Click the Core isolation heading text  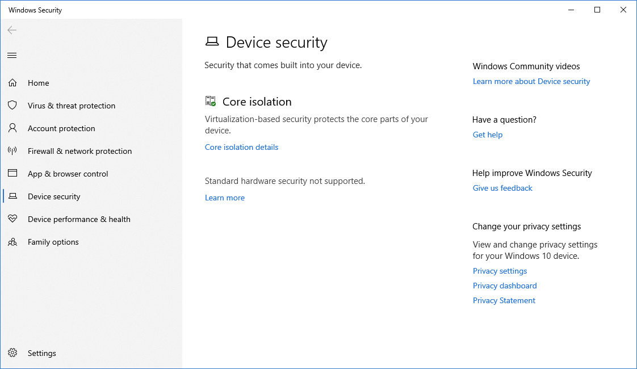click(257, 102)
